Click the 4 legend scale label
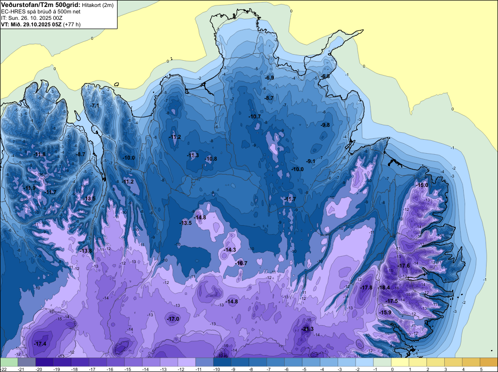Screen dimensions: 498x372 coord(464,369)
